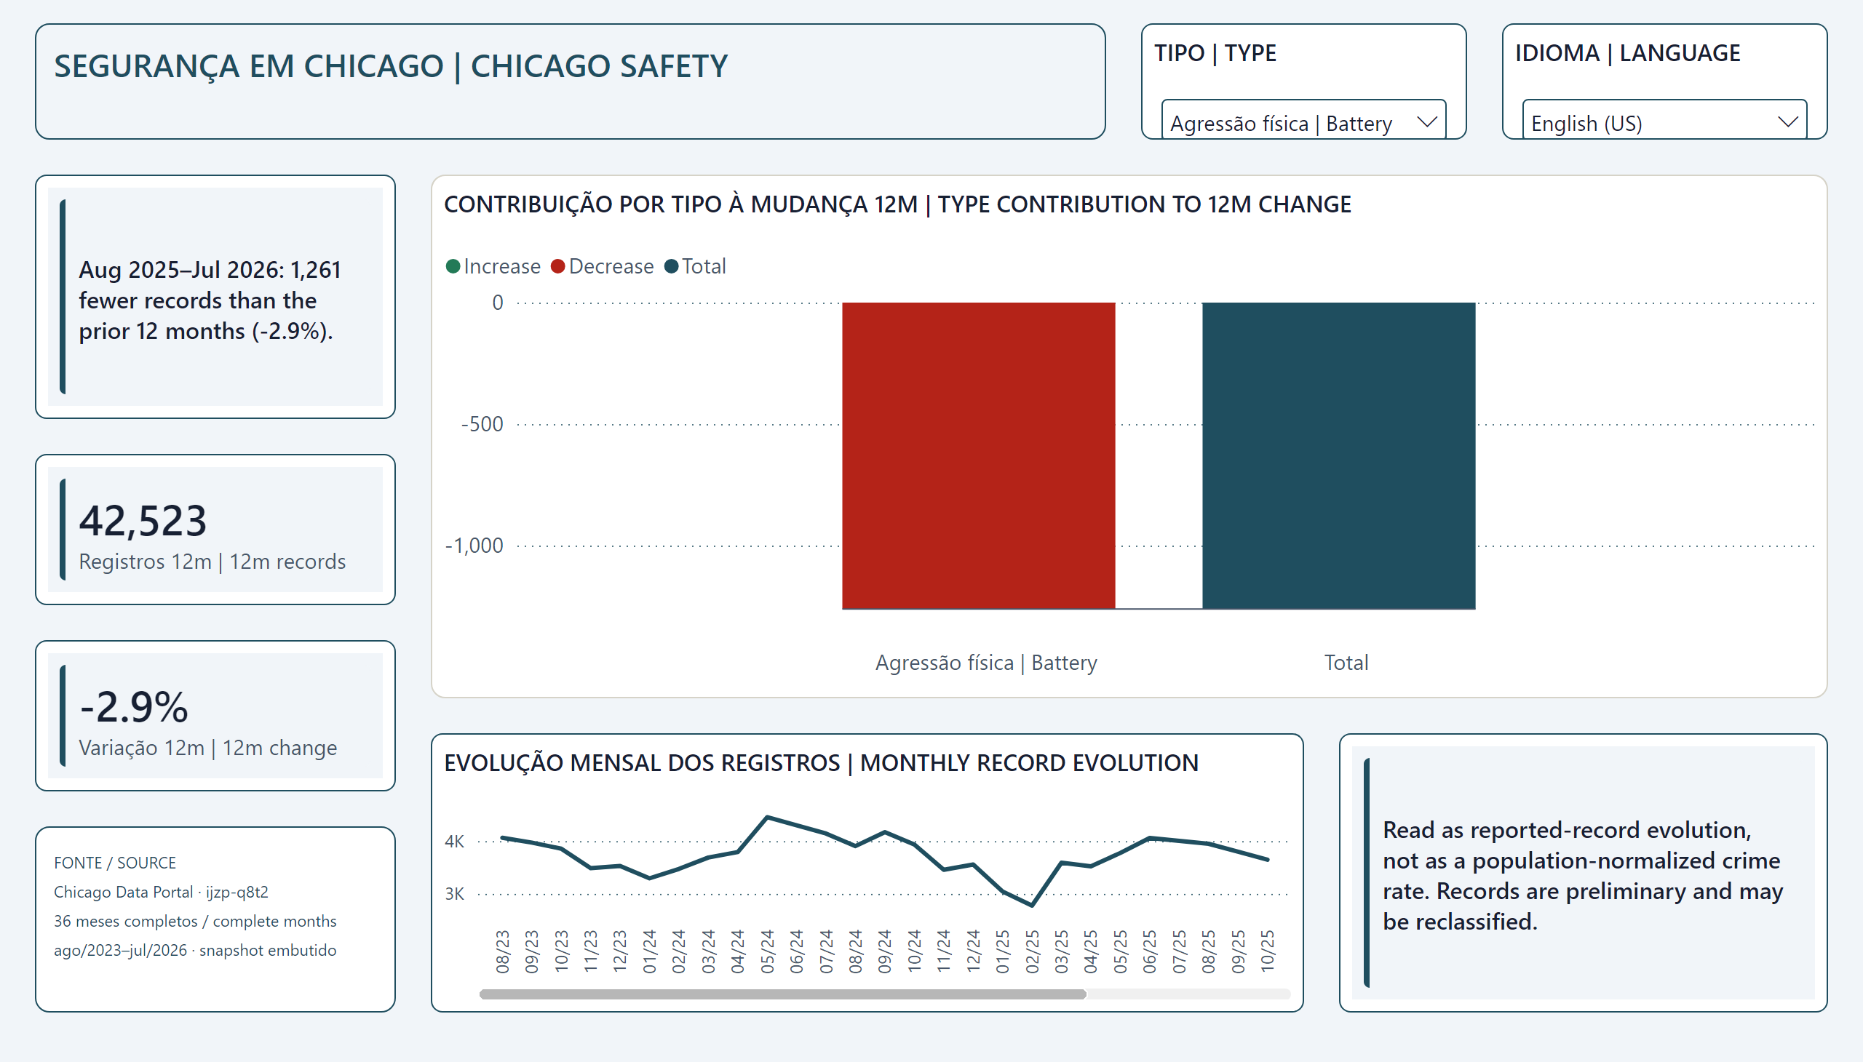Viewport: 1863px width, 1062px height.
Task: Click the dark teal Total legend marker
Action: [671, 266]
